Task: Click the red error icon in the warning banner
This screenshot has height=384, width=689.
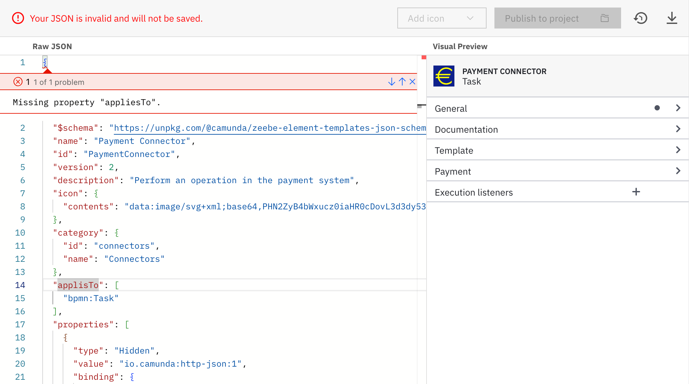Action: [x=18, y=18]
